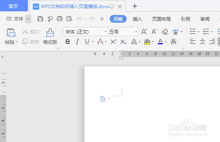This screenshot has height=142, width=220.
Task: Expand font color dropdown arrow
Action: 166,42
